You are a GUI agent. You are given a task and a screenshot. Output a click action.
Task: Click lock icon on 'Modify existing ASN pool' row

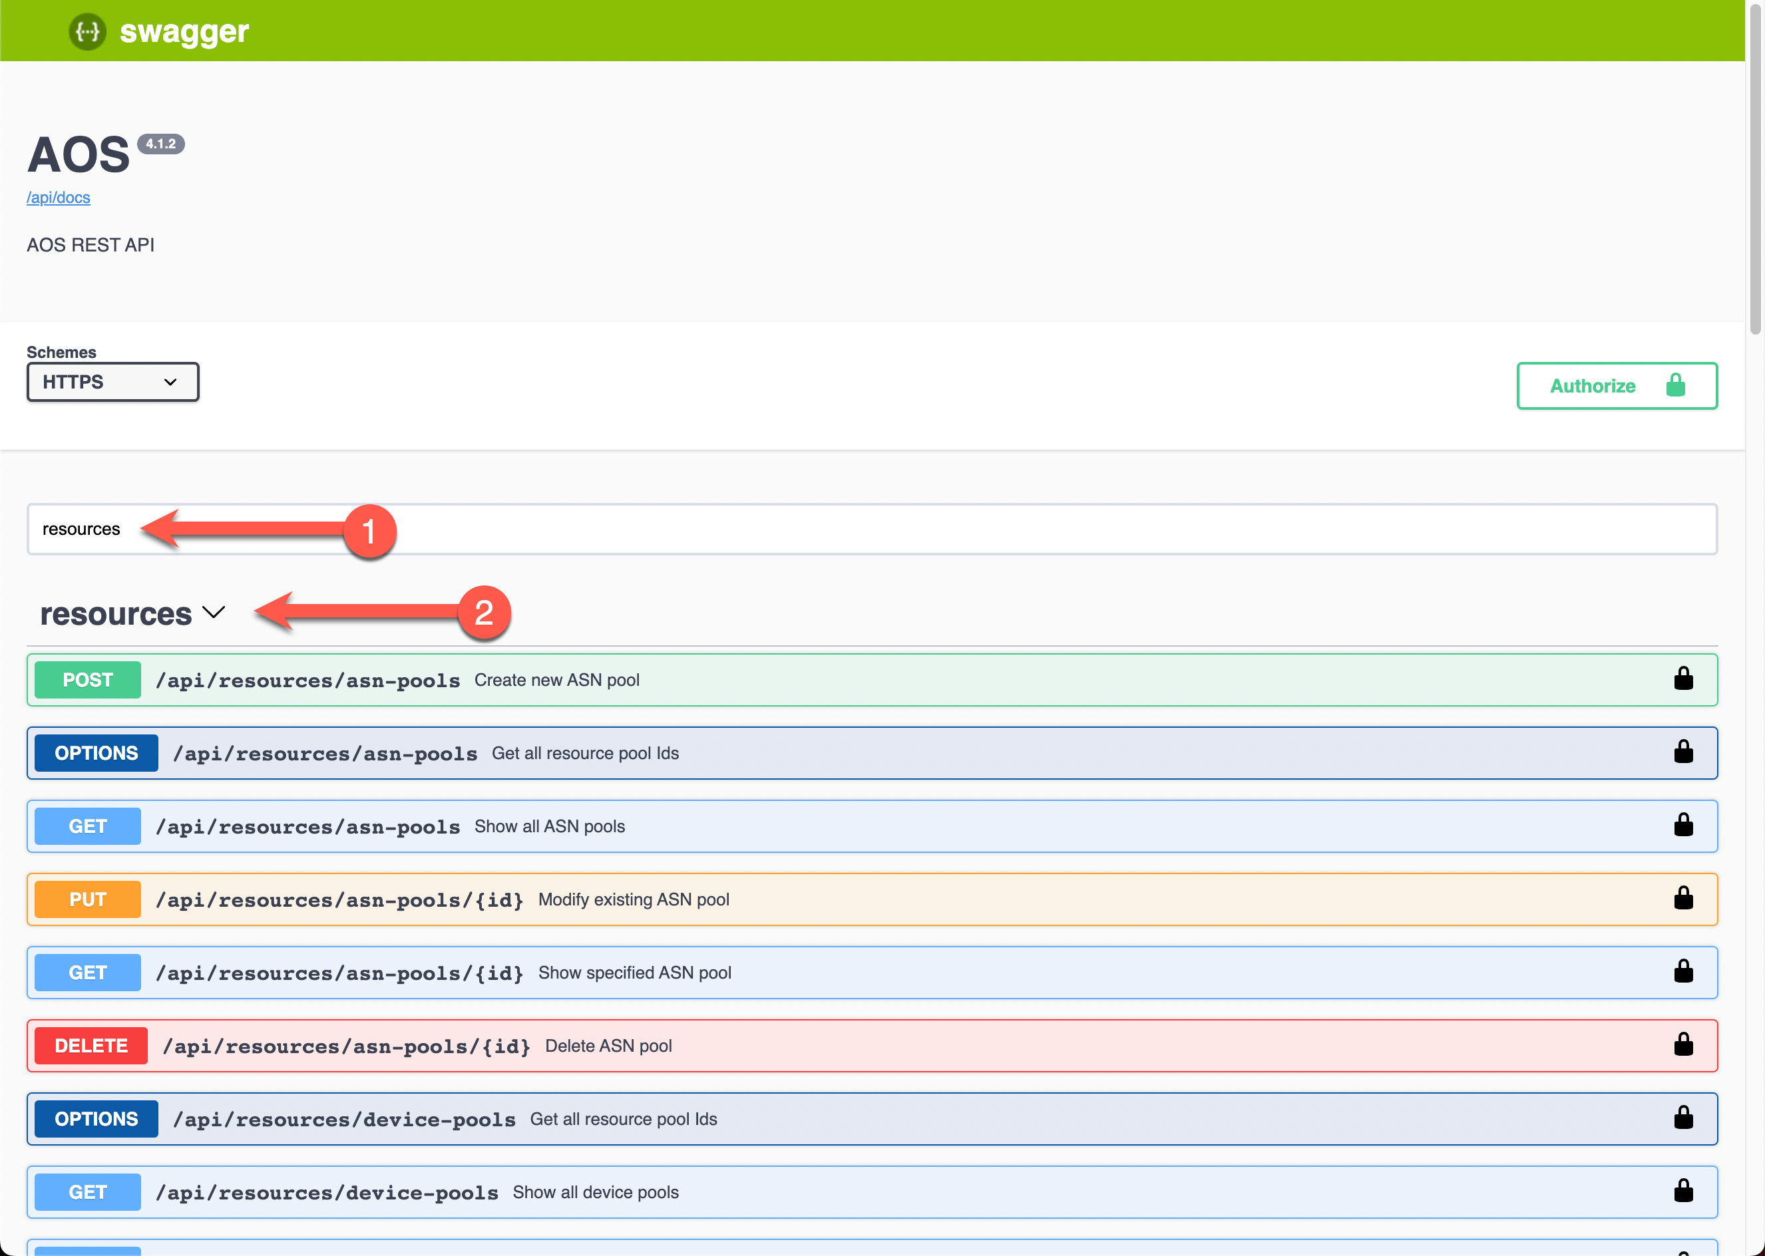1683,898
